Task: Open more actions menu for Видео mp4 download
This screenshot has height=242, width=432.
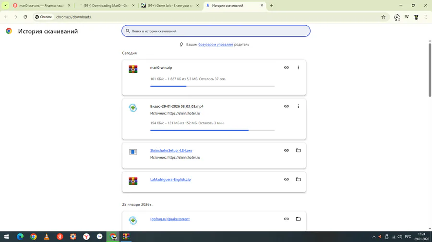Action: pos(298,106)
